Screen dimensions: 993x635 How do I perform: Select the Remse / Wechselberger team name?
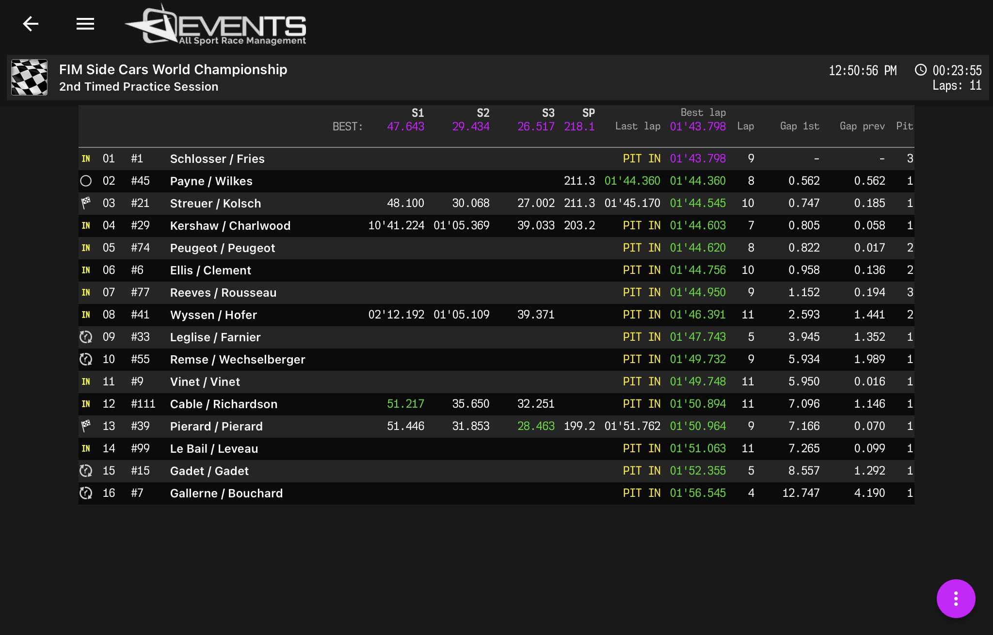click(x=238, y=360)
